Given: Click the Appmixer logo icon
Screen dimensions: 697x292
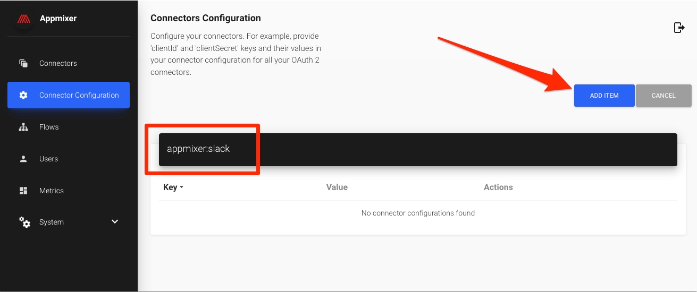Looking at the screenshot, I should pos(23,19).
